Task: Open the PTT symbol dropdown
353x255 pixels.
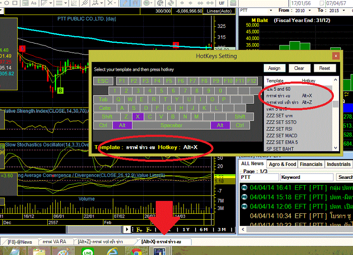Action: click(x=271, y=10)
